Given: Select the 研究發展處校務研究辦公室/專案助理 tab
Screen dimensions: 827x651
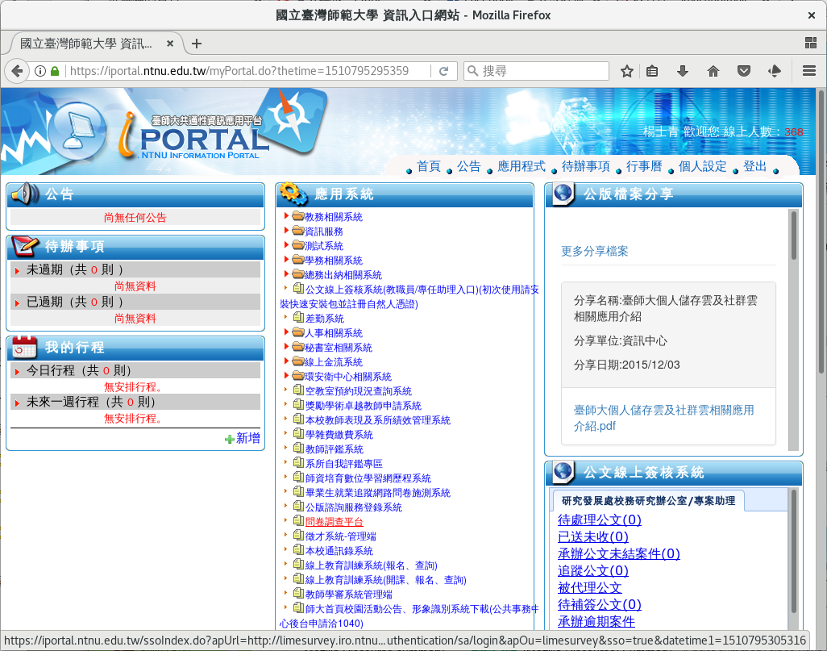Looking at the screenshot, I should coord(648,500).
